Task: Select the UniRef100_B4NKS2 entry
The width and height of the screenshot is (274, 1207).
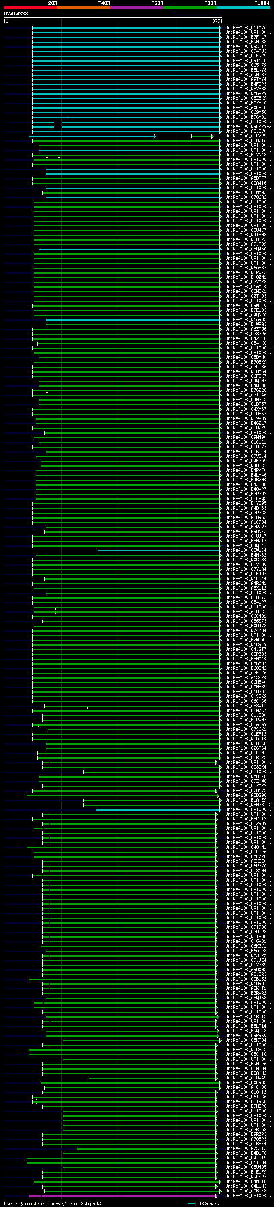Action: click(x=245, y=555)
